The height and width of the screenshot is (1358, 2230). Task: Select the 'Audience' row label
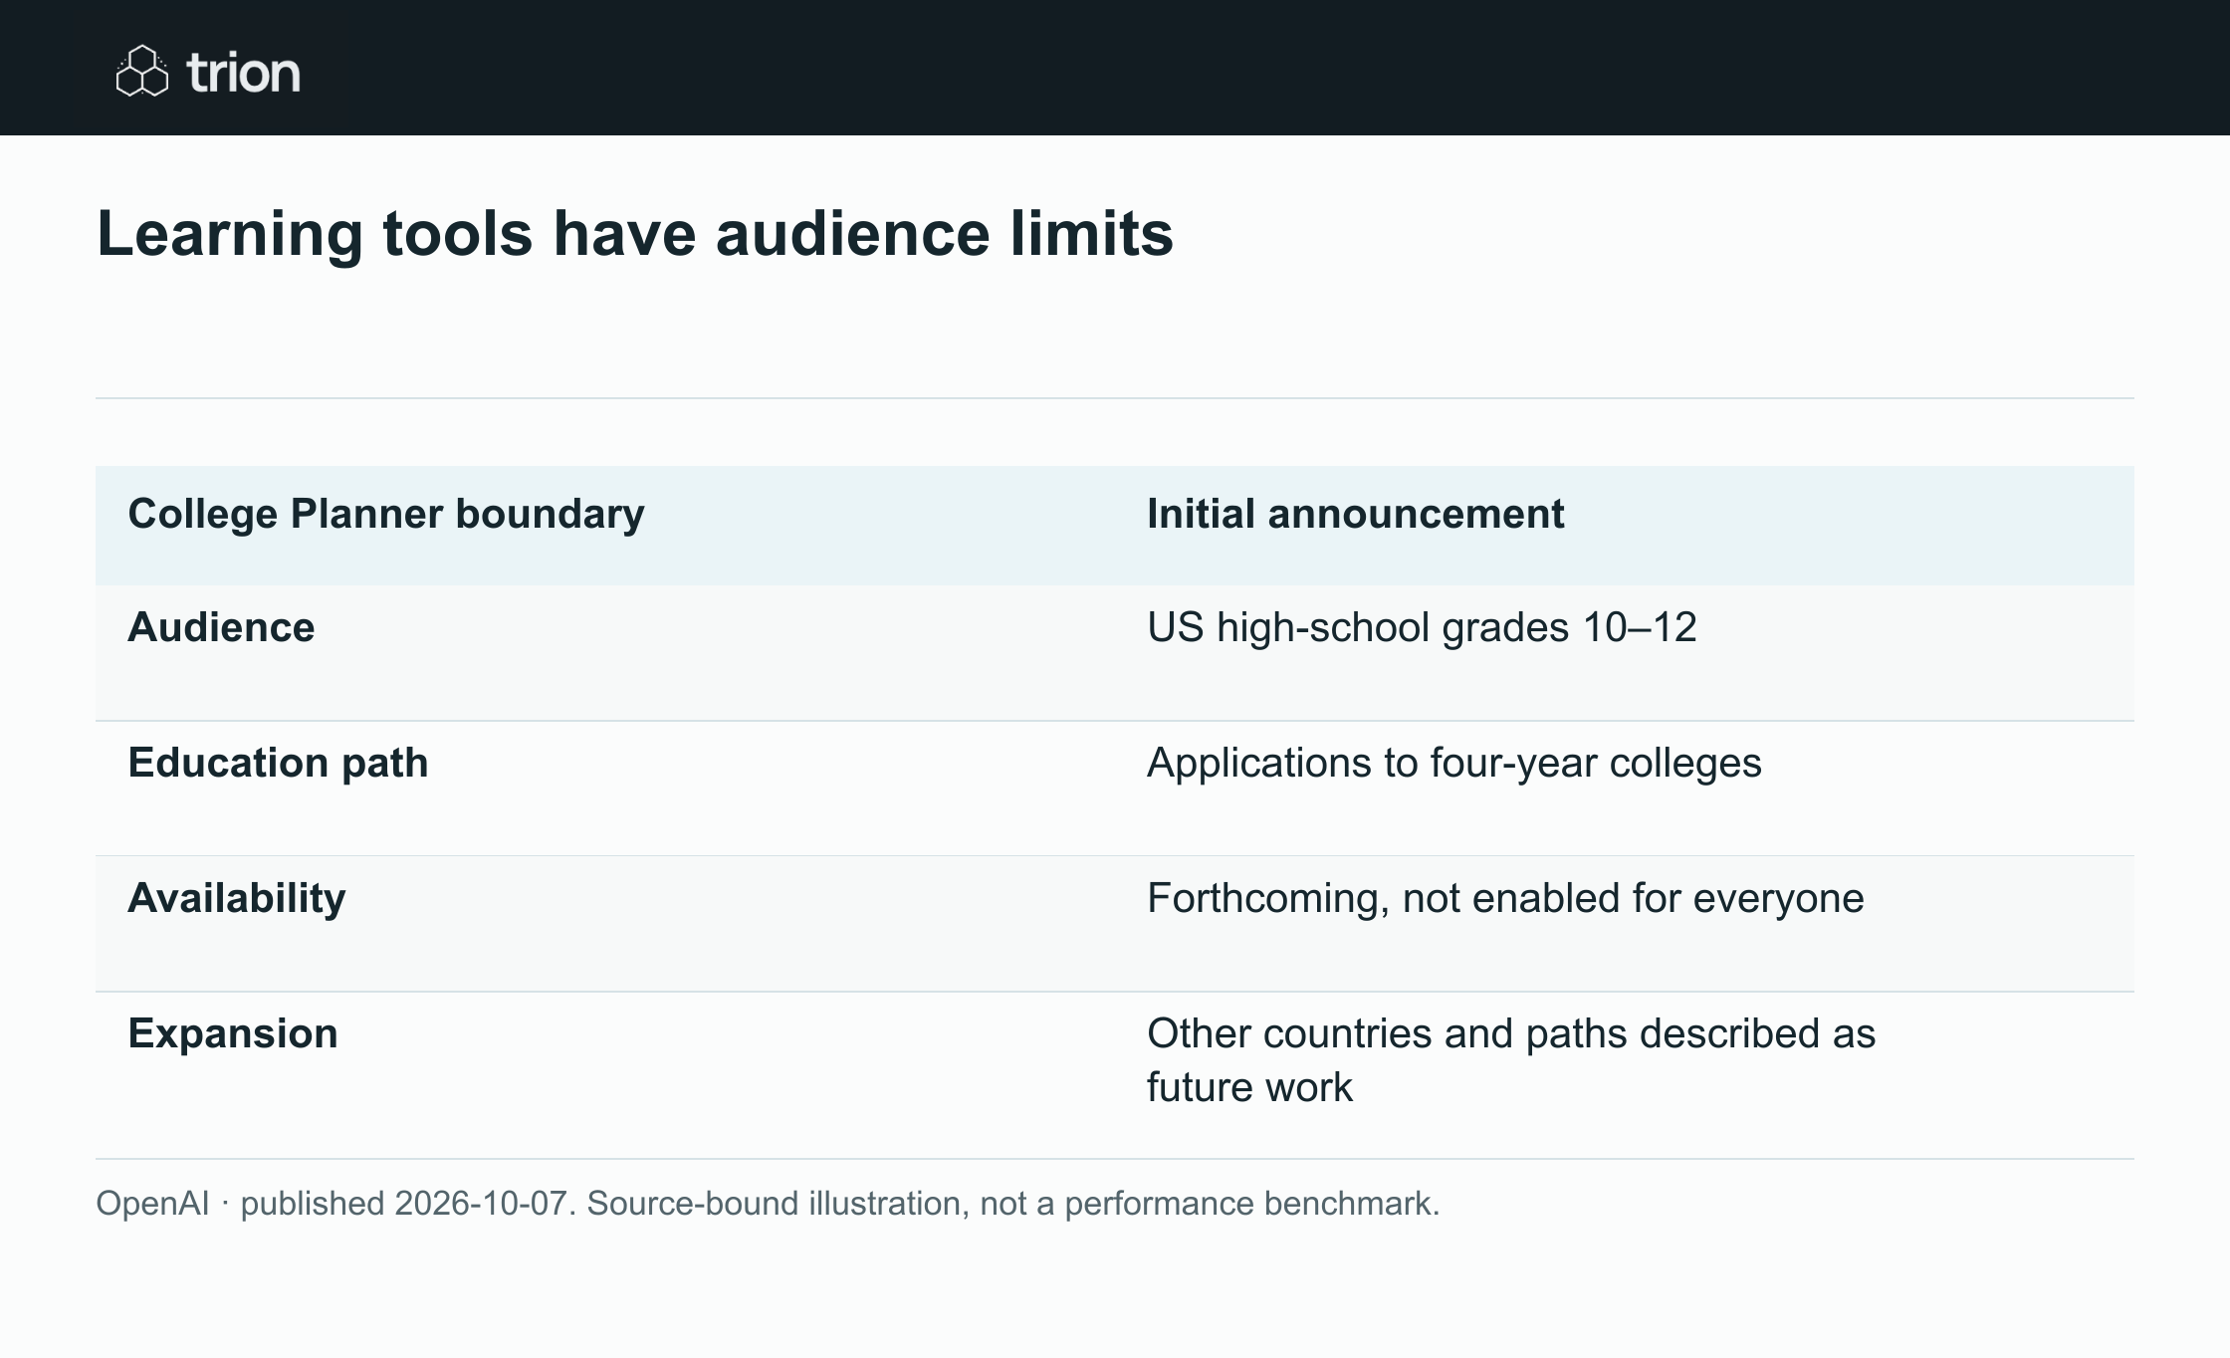(x=221, y=627)
